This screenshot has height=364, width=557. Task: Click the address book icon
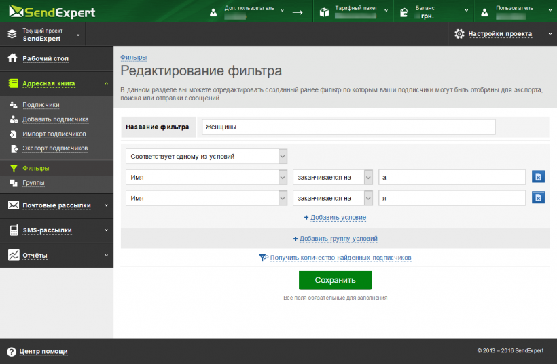tap(13, 83)
